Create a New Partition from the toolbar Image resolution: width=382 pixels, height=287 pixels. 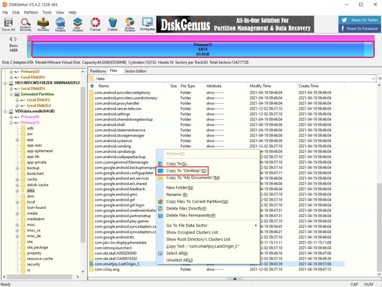[78, 24]
